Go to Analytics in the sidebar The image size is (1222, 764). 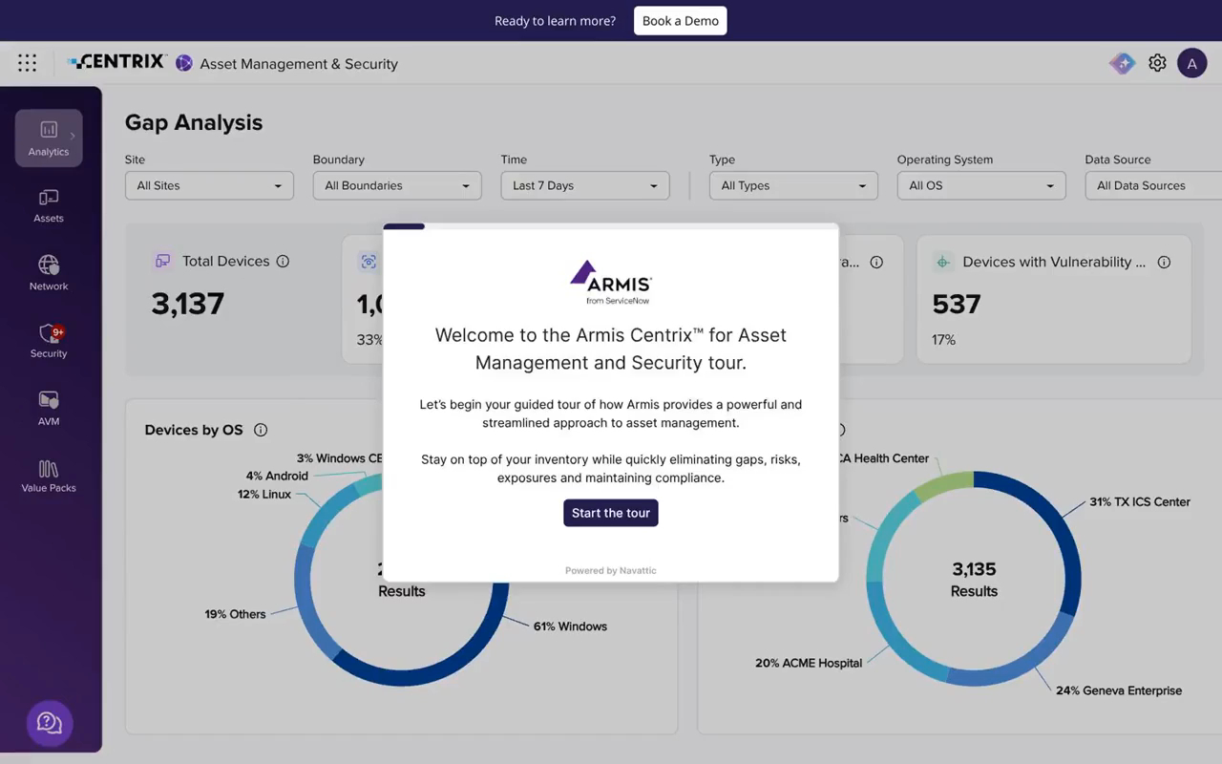[x=49, y=138]
